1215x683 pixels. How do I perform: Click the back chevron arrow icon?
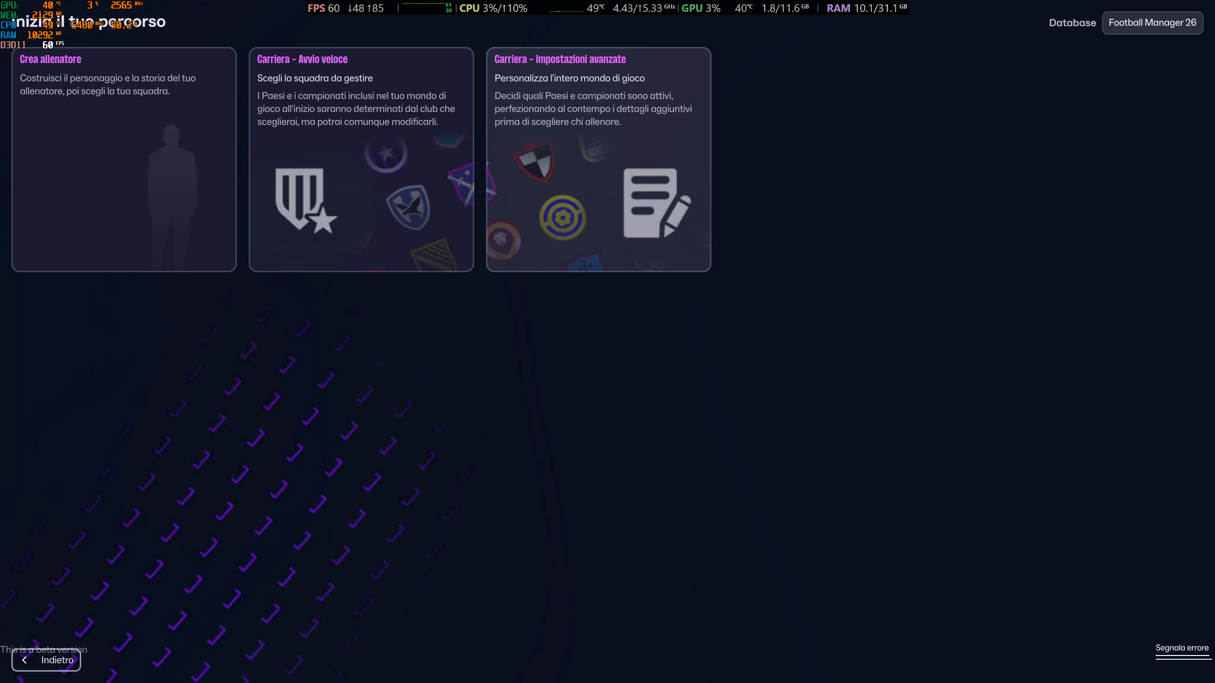[25, 660]
